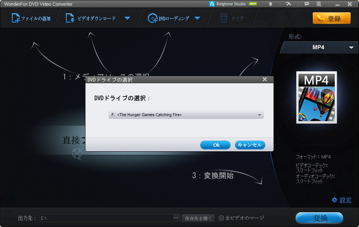The image size is (359, 227).
Task: Toggle the 全ビデオのマージ checkbox
Action: click(221, 218)
